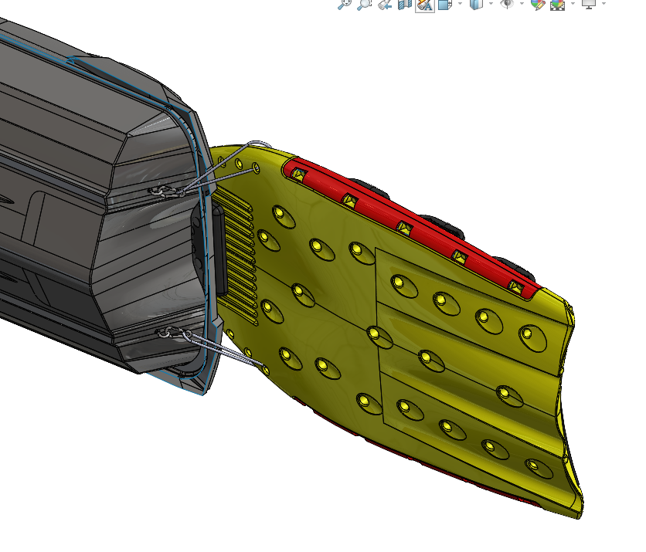Select the Zoom to Area tool

[364, 4]
